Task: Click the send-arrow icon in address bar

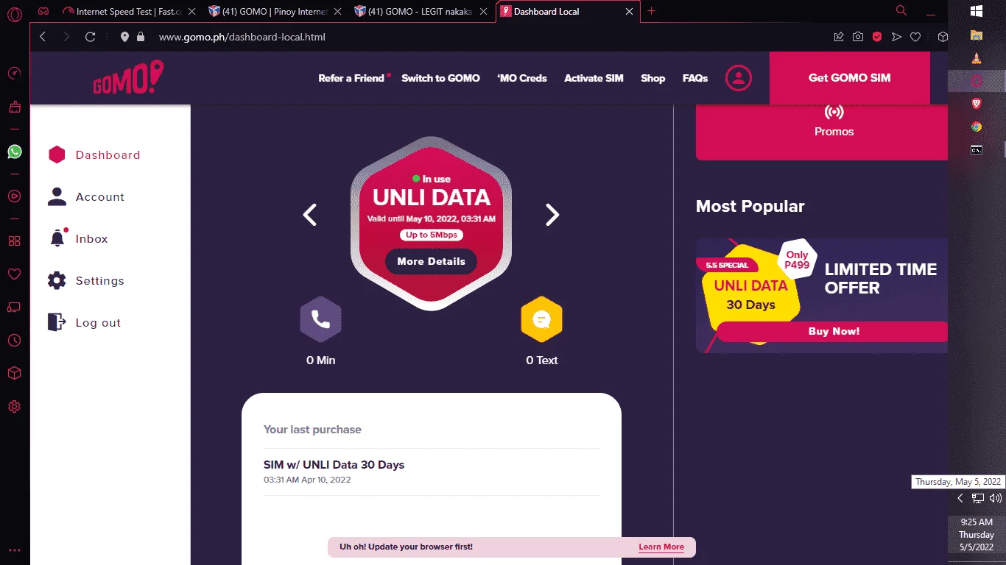Action: [896, 37]
